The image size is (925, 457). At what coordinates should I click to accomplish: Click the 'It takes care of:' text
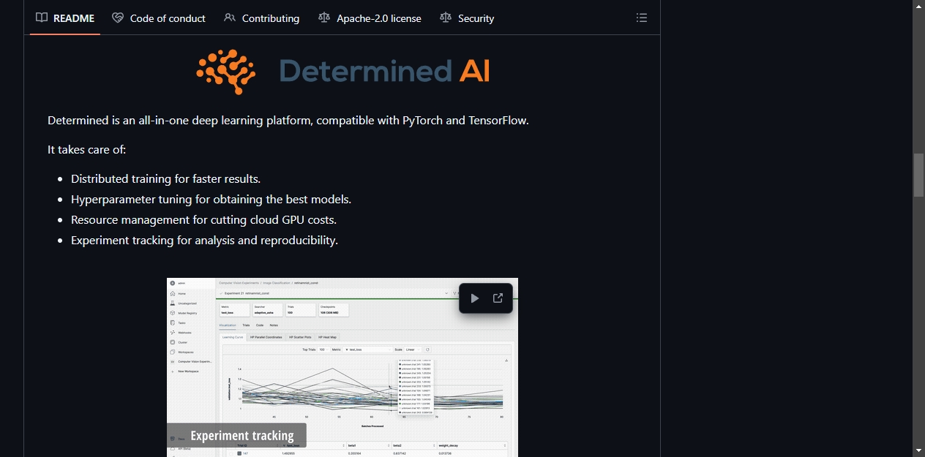tap(87, 149)
